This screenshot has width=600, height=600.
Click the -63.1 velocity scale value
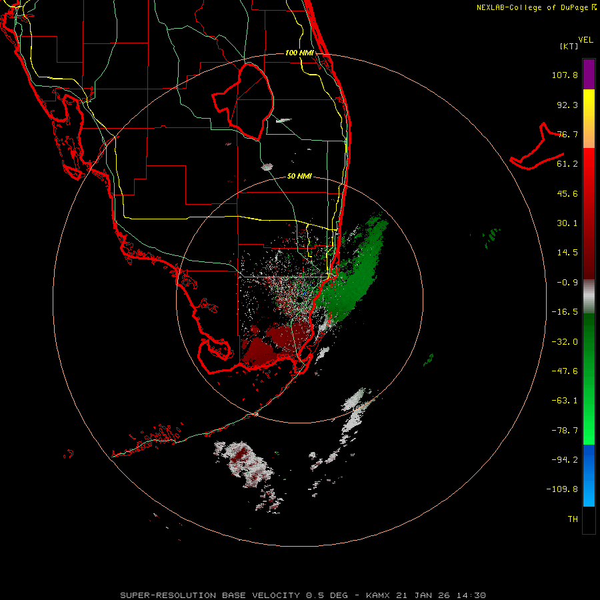pyautogui.click(x=565, y=401)
